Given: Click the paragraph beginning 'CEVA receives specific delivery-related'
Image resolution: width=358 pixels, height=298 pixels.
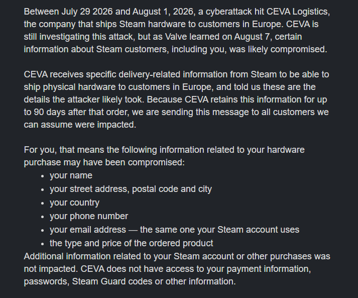Looking at the screenshot, I should pyautogui.click(x=176, y=100).
